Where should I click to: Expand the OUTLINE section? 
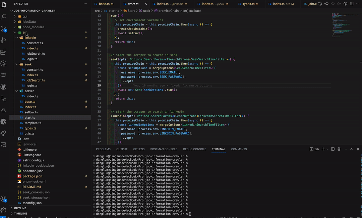(50, 208)
